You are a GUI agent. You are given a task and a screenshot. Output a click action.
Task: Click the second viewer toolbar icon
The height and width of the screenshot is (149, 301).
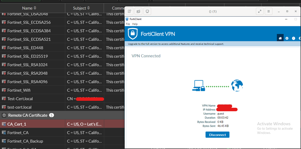click(x=138, y=11)
